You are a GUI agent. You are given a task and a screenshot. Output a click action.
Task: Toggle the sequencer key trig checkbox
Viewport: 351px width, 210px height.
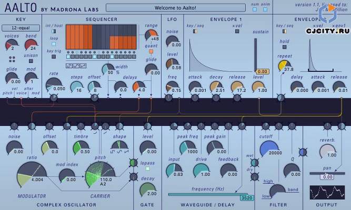(x=54, y=57)
